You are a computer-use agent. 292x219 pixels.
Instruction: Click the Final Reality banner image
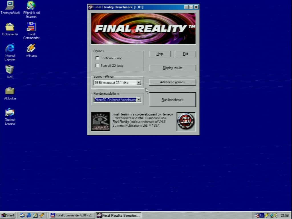tap(143, 29)
